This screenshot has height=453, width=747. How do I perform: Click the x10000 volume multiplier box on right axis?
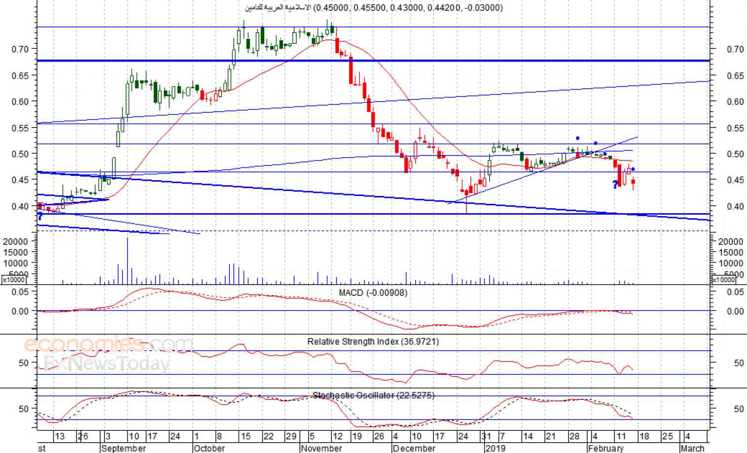tap(724, 280)
